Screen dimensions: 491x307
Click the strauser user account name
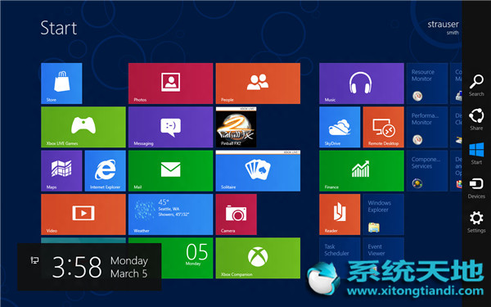(443, 24)
